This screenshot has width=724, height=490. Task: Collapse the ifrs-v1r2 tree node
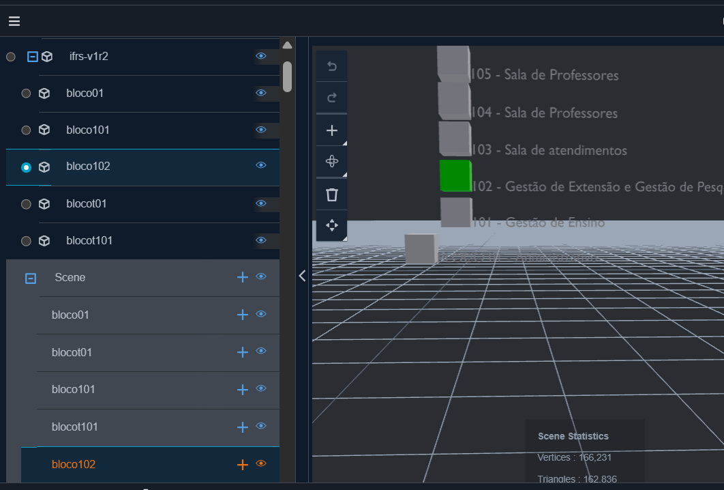[32, 57]
